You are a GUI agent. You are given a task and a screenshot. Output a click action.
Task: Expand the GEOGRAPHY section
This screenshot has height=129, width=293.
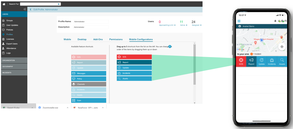[14, 67]
